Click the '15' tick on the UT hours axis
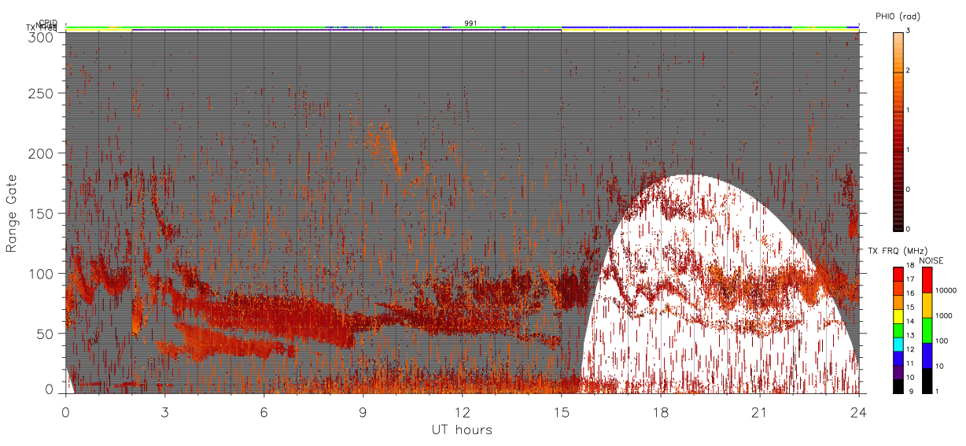This screenshot has width=966, height=446. [x=561, y=411]
